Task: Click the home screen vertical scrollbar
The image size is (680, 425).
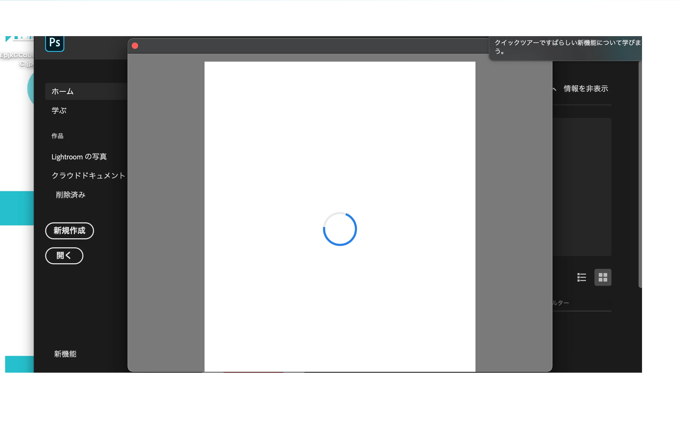Action: [641, 174]
